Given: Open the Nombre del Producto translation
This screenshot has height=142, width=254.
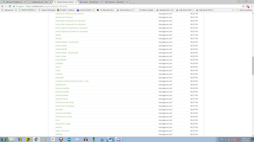Looking at the screenshot, I should coord(64,17).
